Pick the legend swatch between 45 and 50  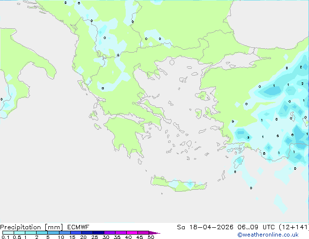pyautogui.click(x=143, y=233)
